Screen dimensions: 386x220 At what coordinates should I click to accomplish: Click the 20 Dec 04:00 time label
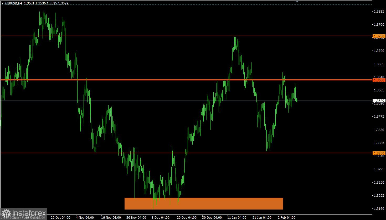click(187, 218)
